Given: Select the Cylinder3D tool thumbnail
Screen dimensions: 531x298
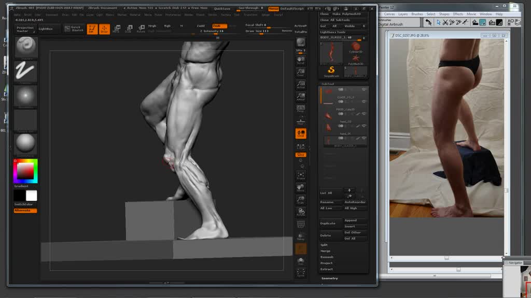Looking at the screenshot, I should [x=355, y=48].
